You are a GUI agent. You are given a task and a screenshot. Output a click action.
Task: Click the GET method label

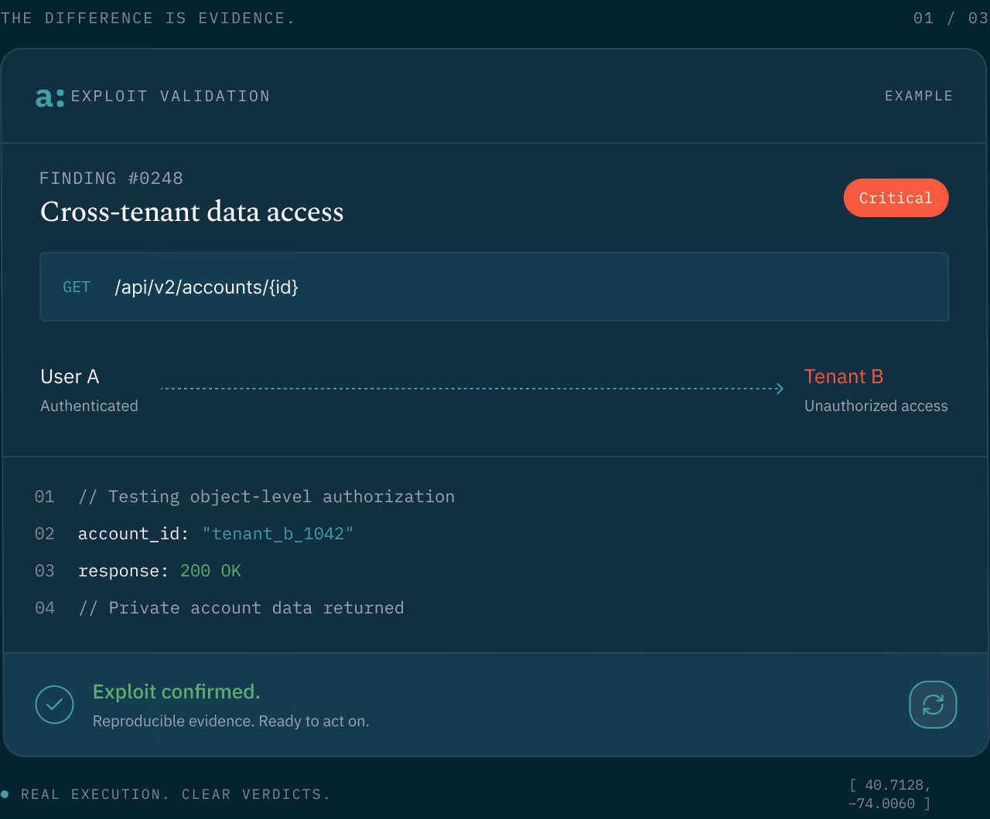tap(77, 287)
